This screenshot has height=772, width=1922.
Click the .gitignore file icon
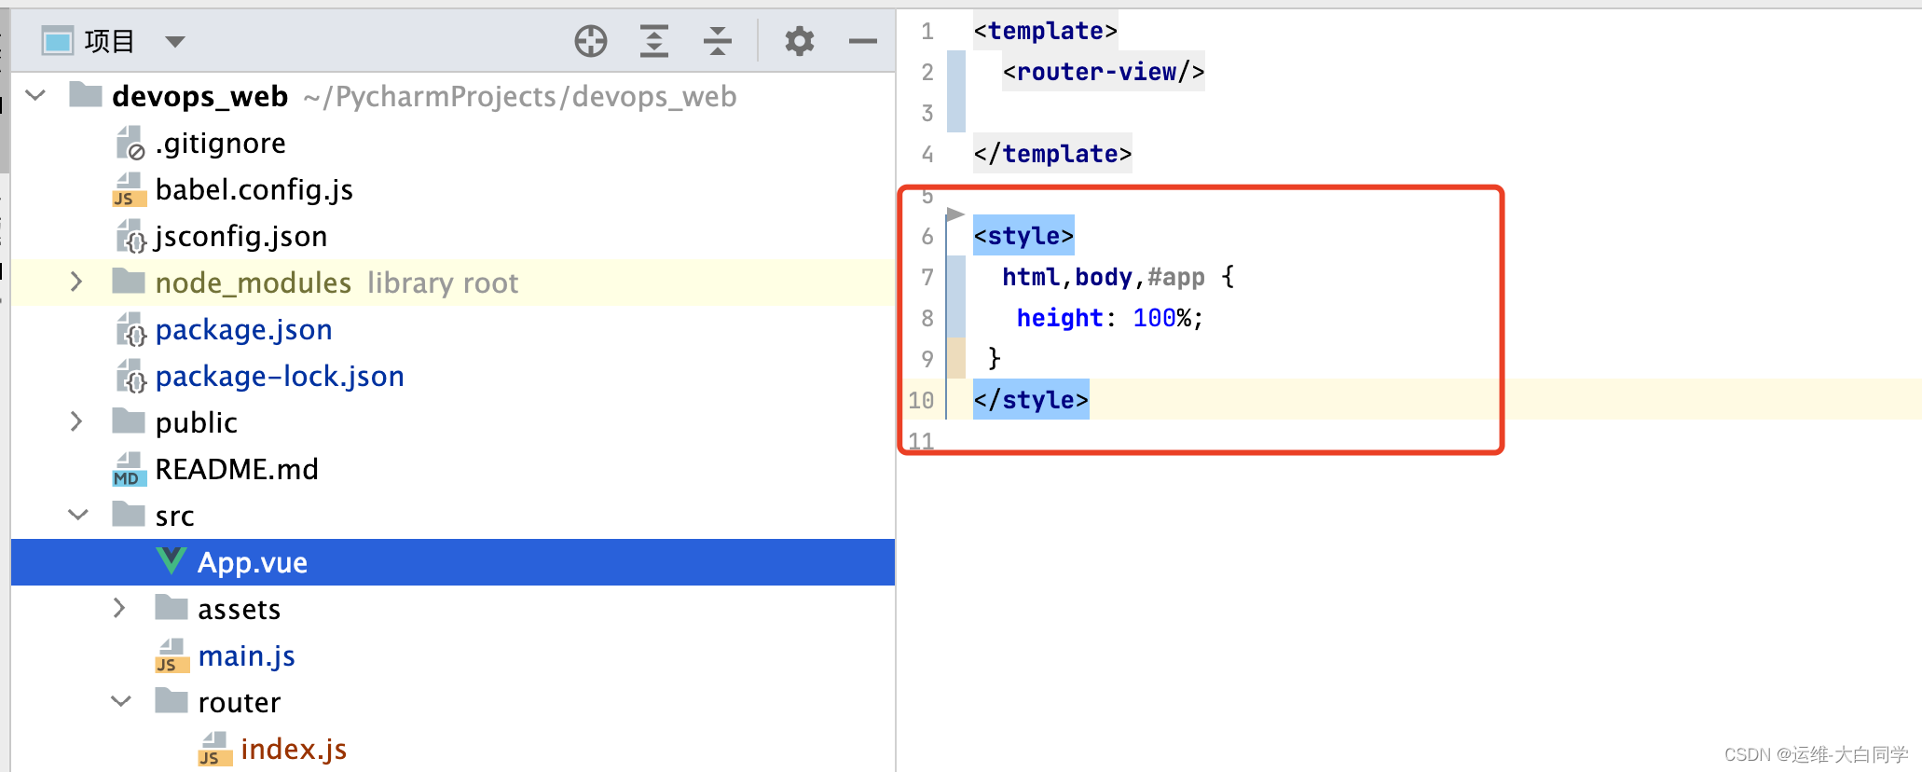pyautogui.click(x=130, y=143)
